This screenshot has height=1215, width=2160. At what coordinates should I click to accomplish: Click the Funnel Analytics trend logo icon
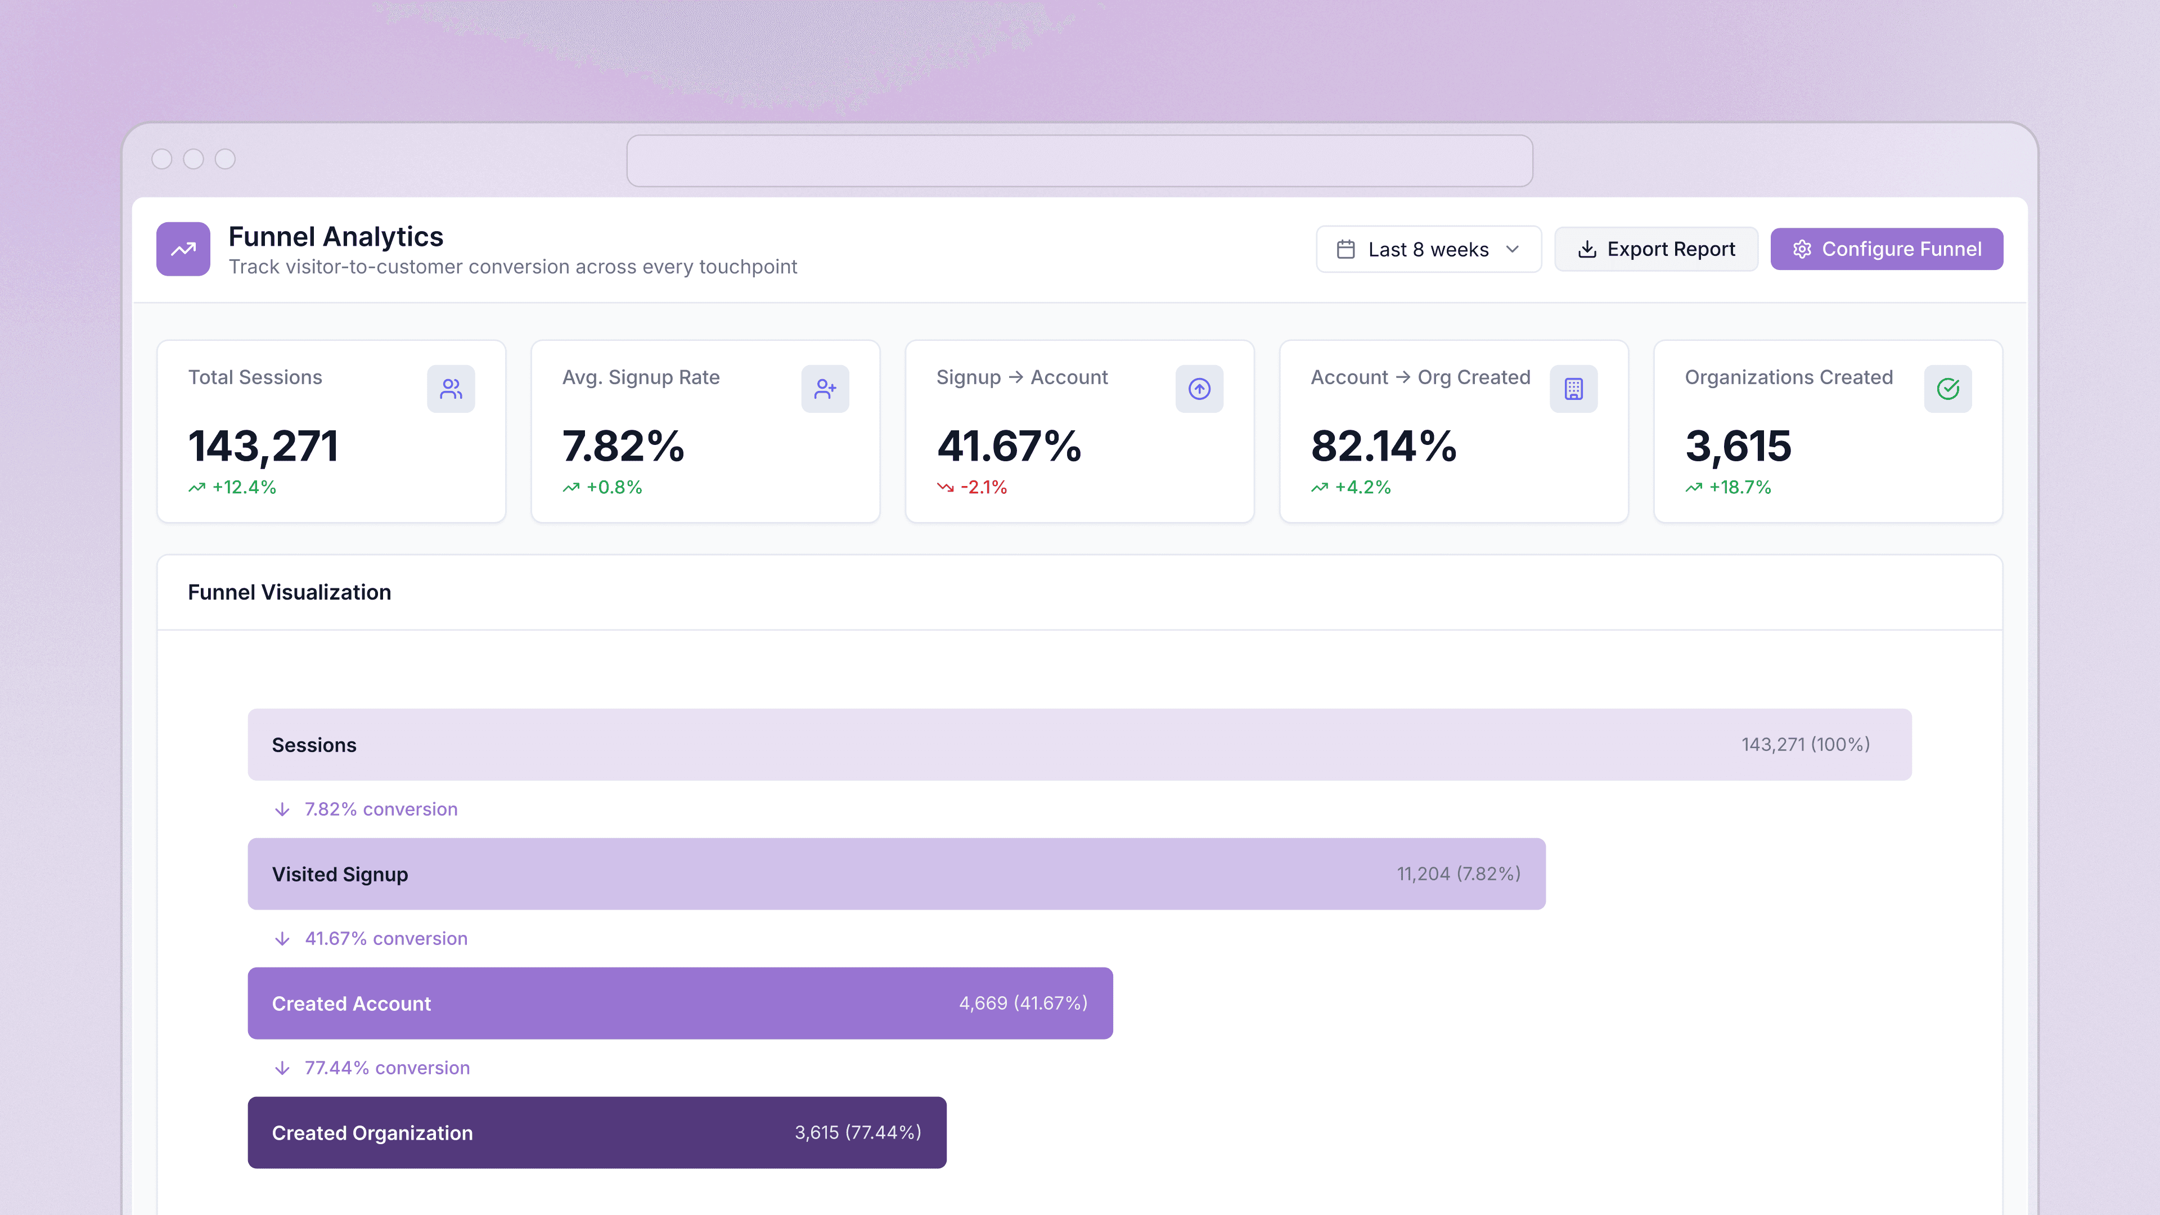183,249
